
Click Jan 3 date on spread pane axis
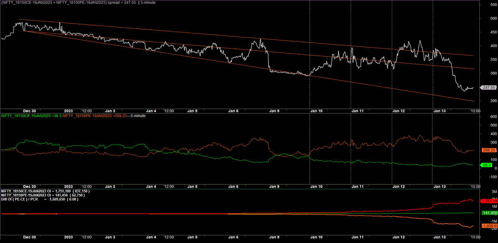pyautogui.click(x=110, y=111)
